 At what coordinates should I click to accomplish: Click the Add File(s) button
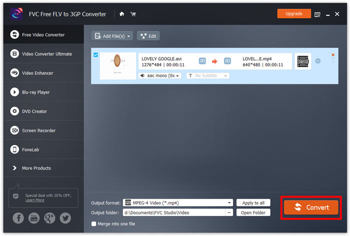click(112, 36)
